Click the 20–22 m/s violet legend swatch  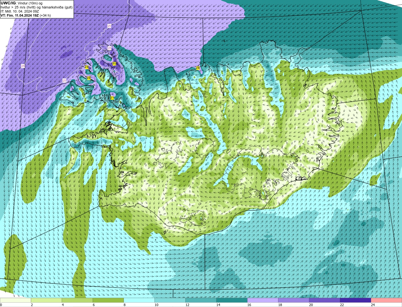pos(325,300)
